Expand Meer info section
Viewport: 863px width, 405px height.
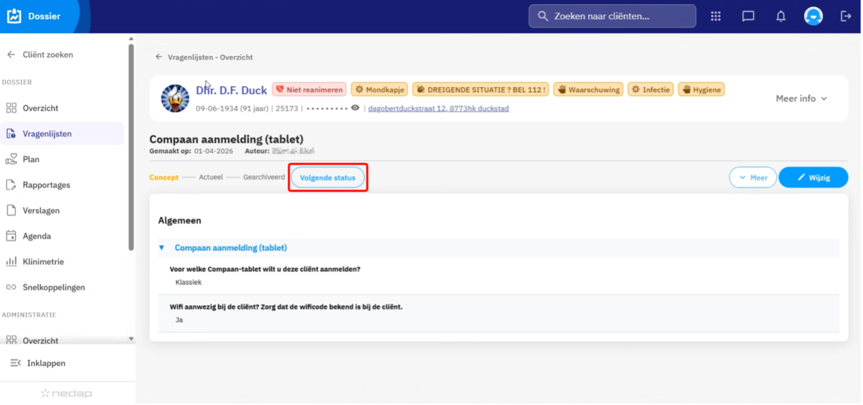click(802, 99)
